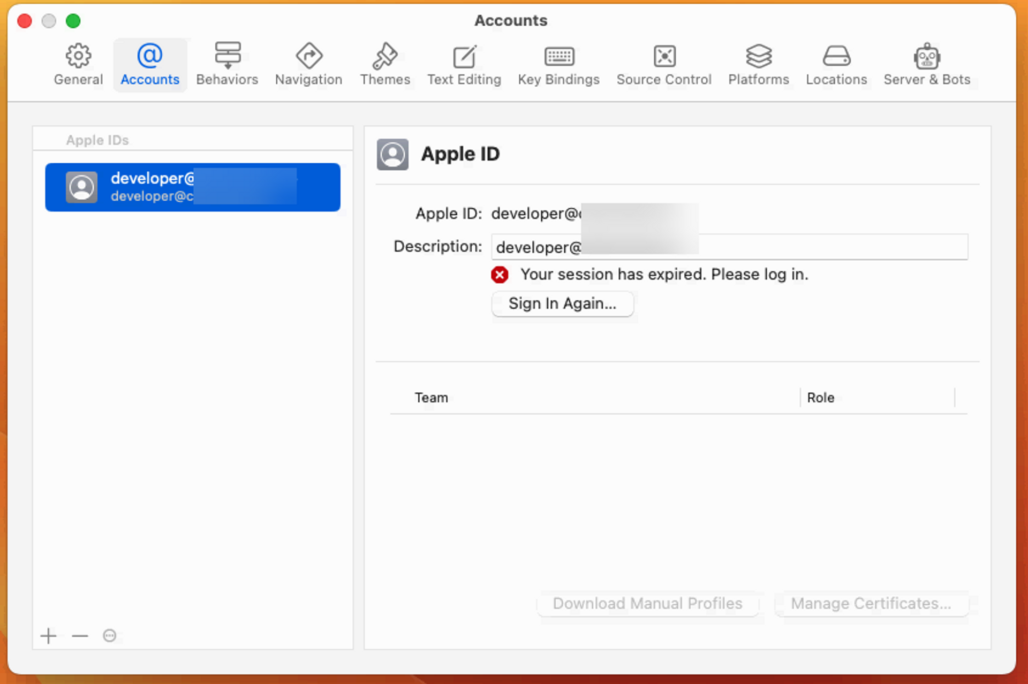The image size is (1028, 684).
Task: Close the Accounts window with red button
Action: pos(25,21)
